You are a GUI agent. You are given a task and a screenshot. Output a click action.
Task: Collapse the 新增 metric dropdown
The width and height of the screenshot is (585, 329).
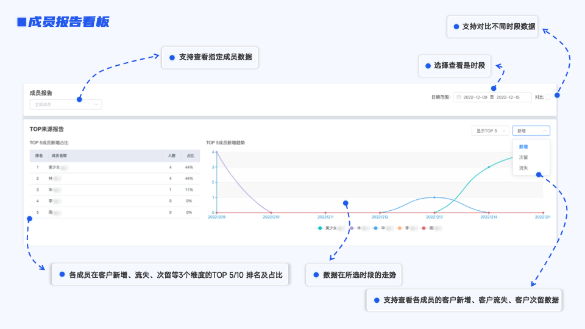(531, 130)
